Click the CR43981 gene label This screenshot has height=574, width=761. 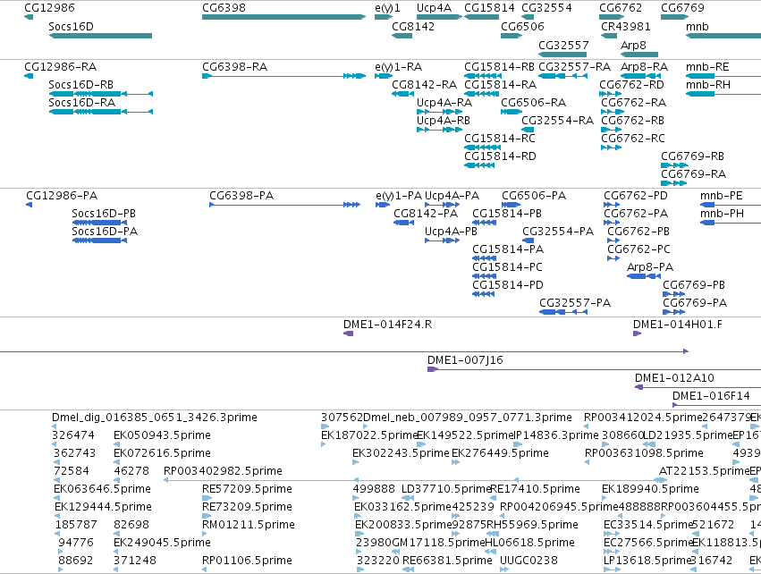click(626, 26)
